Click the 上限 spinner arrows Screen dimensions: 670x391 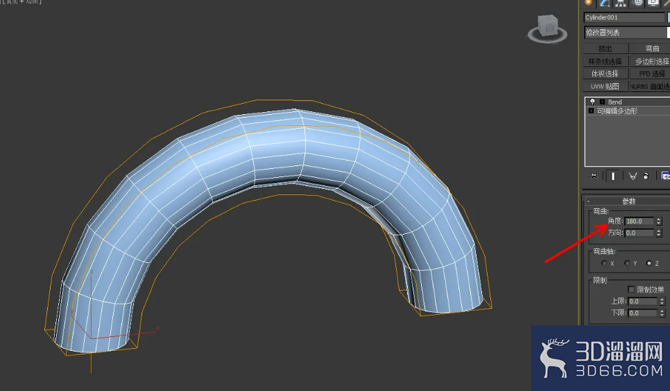click(x=662, y=302)
